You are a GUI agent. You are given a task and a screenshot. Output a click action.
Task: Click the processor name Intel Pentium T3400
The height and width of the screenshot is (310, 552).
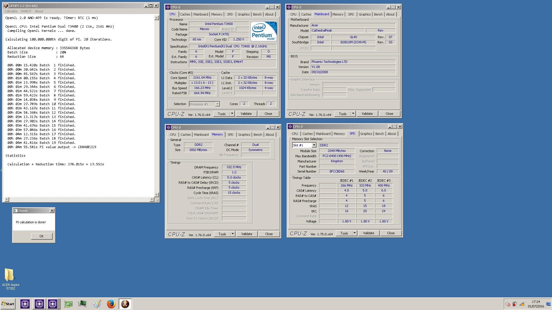(x=219, y=24)
